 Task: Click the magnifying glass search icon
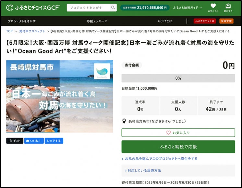point(113,7)
